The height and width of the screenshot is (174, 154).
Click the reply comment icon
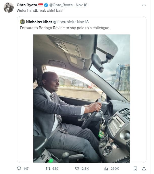pyautogui.click(x=19, y=168)
